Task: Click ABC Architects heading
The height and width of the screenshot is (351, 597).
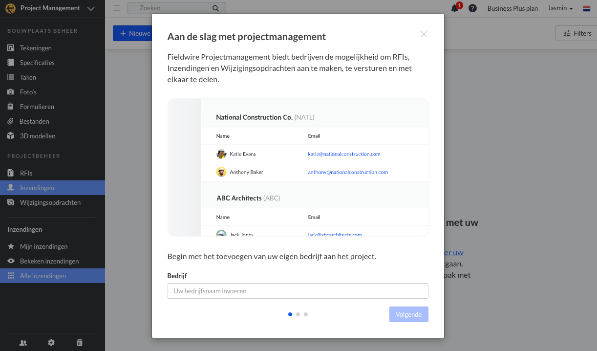Action: tap(239, 198)
